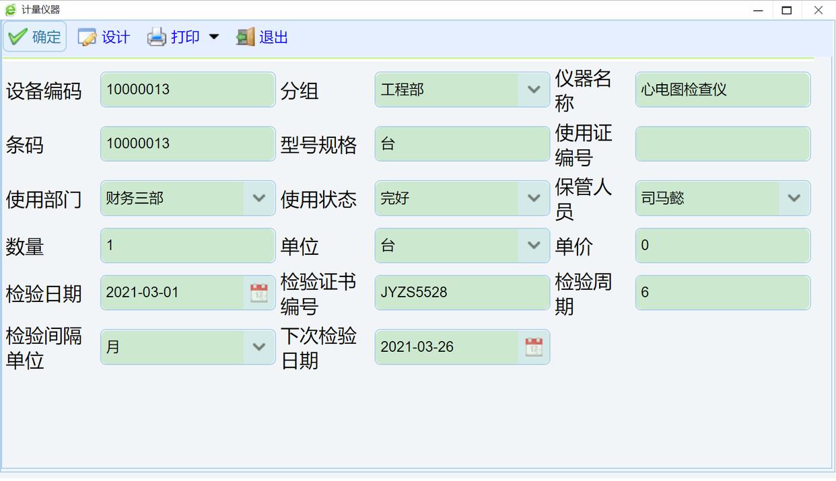Expand the 使用状态 dropdown

[x=534, y=198]
